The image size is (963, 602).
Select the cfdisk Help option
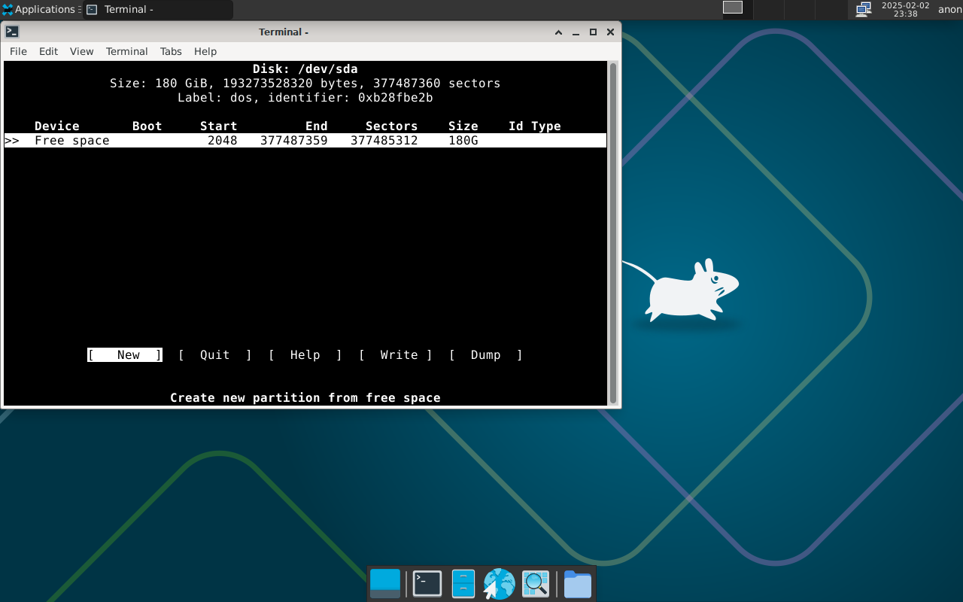tap(305, 355)
